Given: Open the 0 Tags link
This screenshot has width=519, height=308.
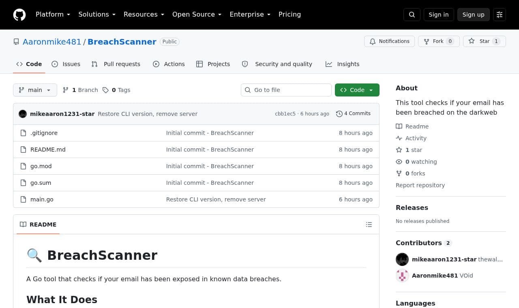Looking at the screenshot, I should (x=116, y=90).
